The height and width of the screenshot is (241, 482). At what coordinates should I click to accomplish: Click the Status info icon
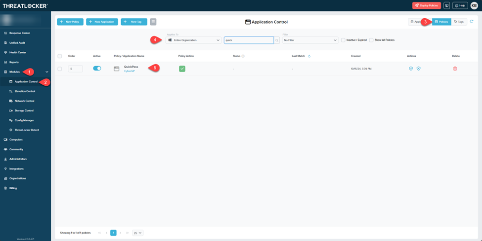coord(243,56)
